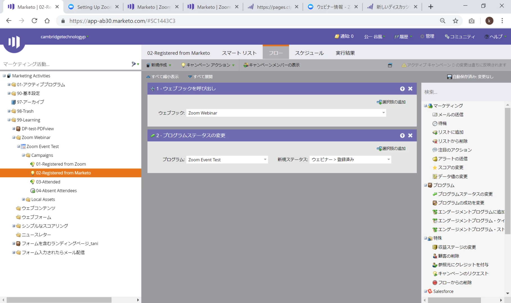The width and height of the screenshot is (511, 303).
Task: Open the user profile avatar
Action: click(489, 21)
